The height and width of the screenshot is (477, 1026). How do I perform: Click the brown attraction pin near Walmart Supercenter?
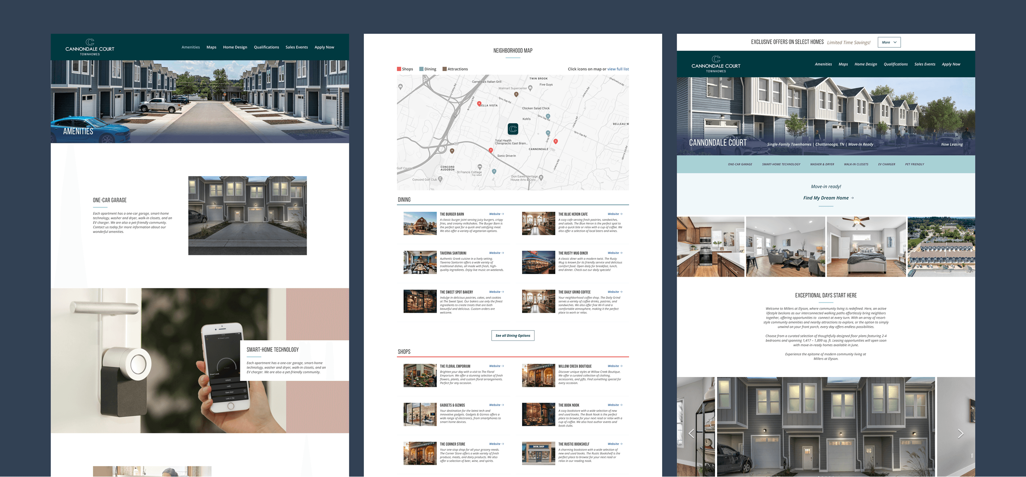[x=516, y=94]
